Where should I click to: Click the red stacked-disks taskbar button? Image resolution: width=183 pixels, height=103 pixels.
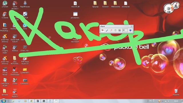point(38,101)
